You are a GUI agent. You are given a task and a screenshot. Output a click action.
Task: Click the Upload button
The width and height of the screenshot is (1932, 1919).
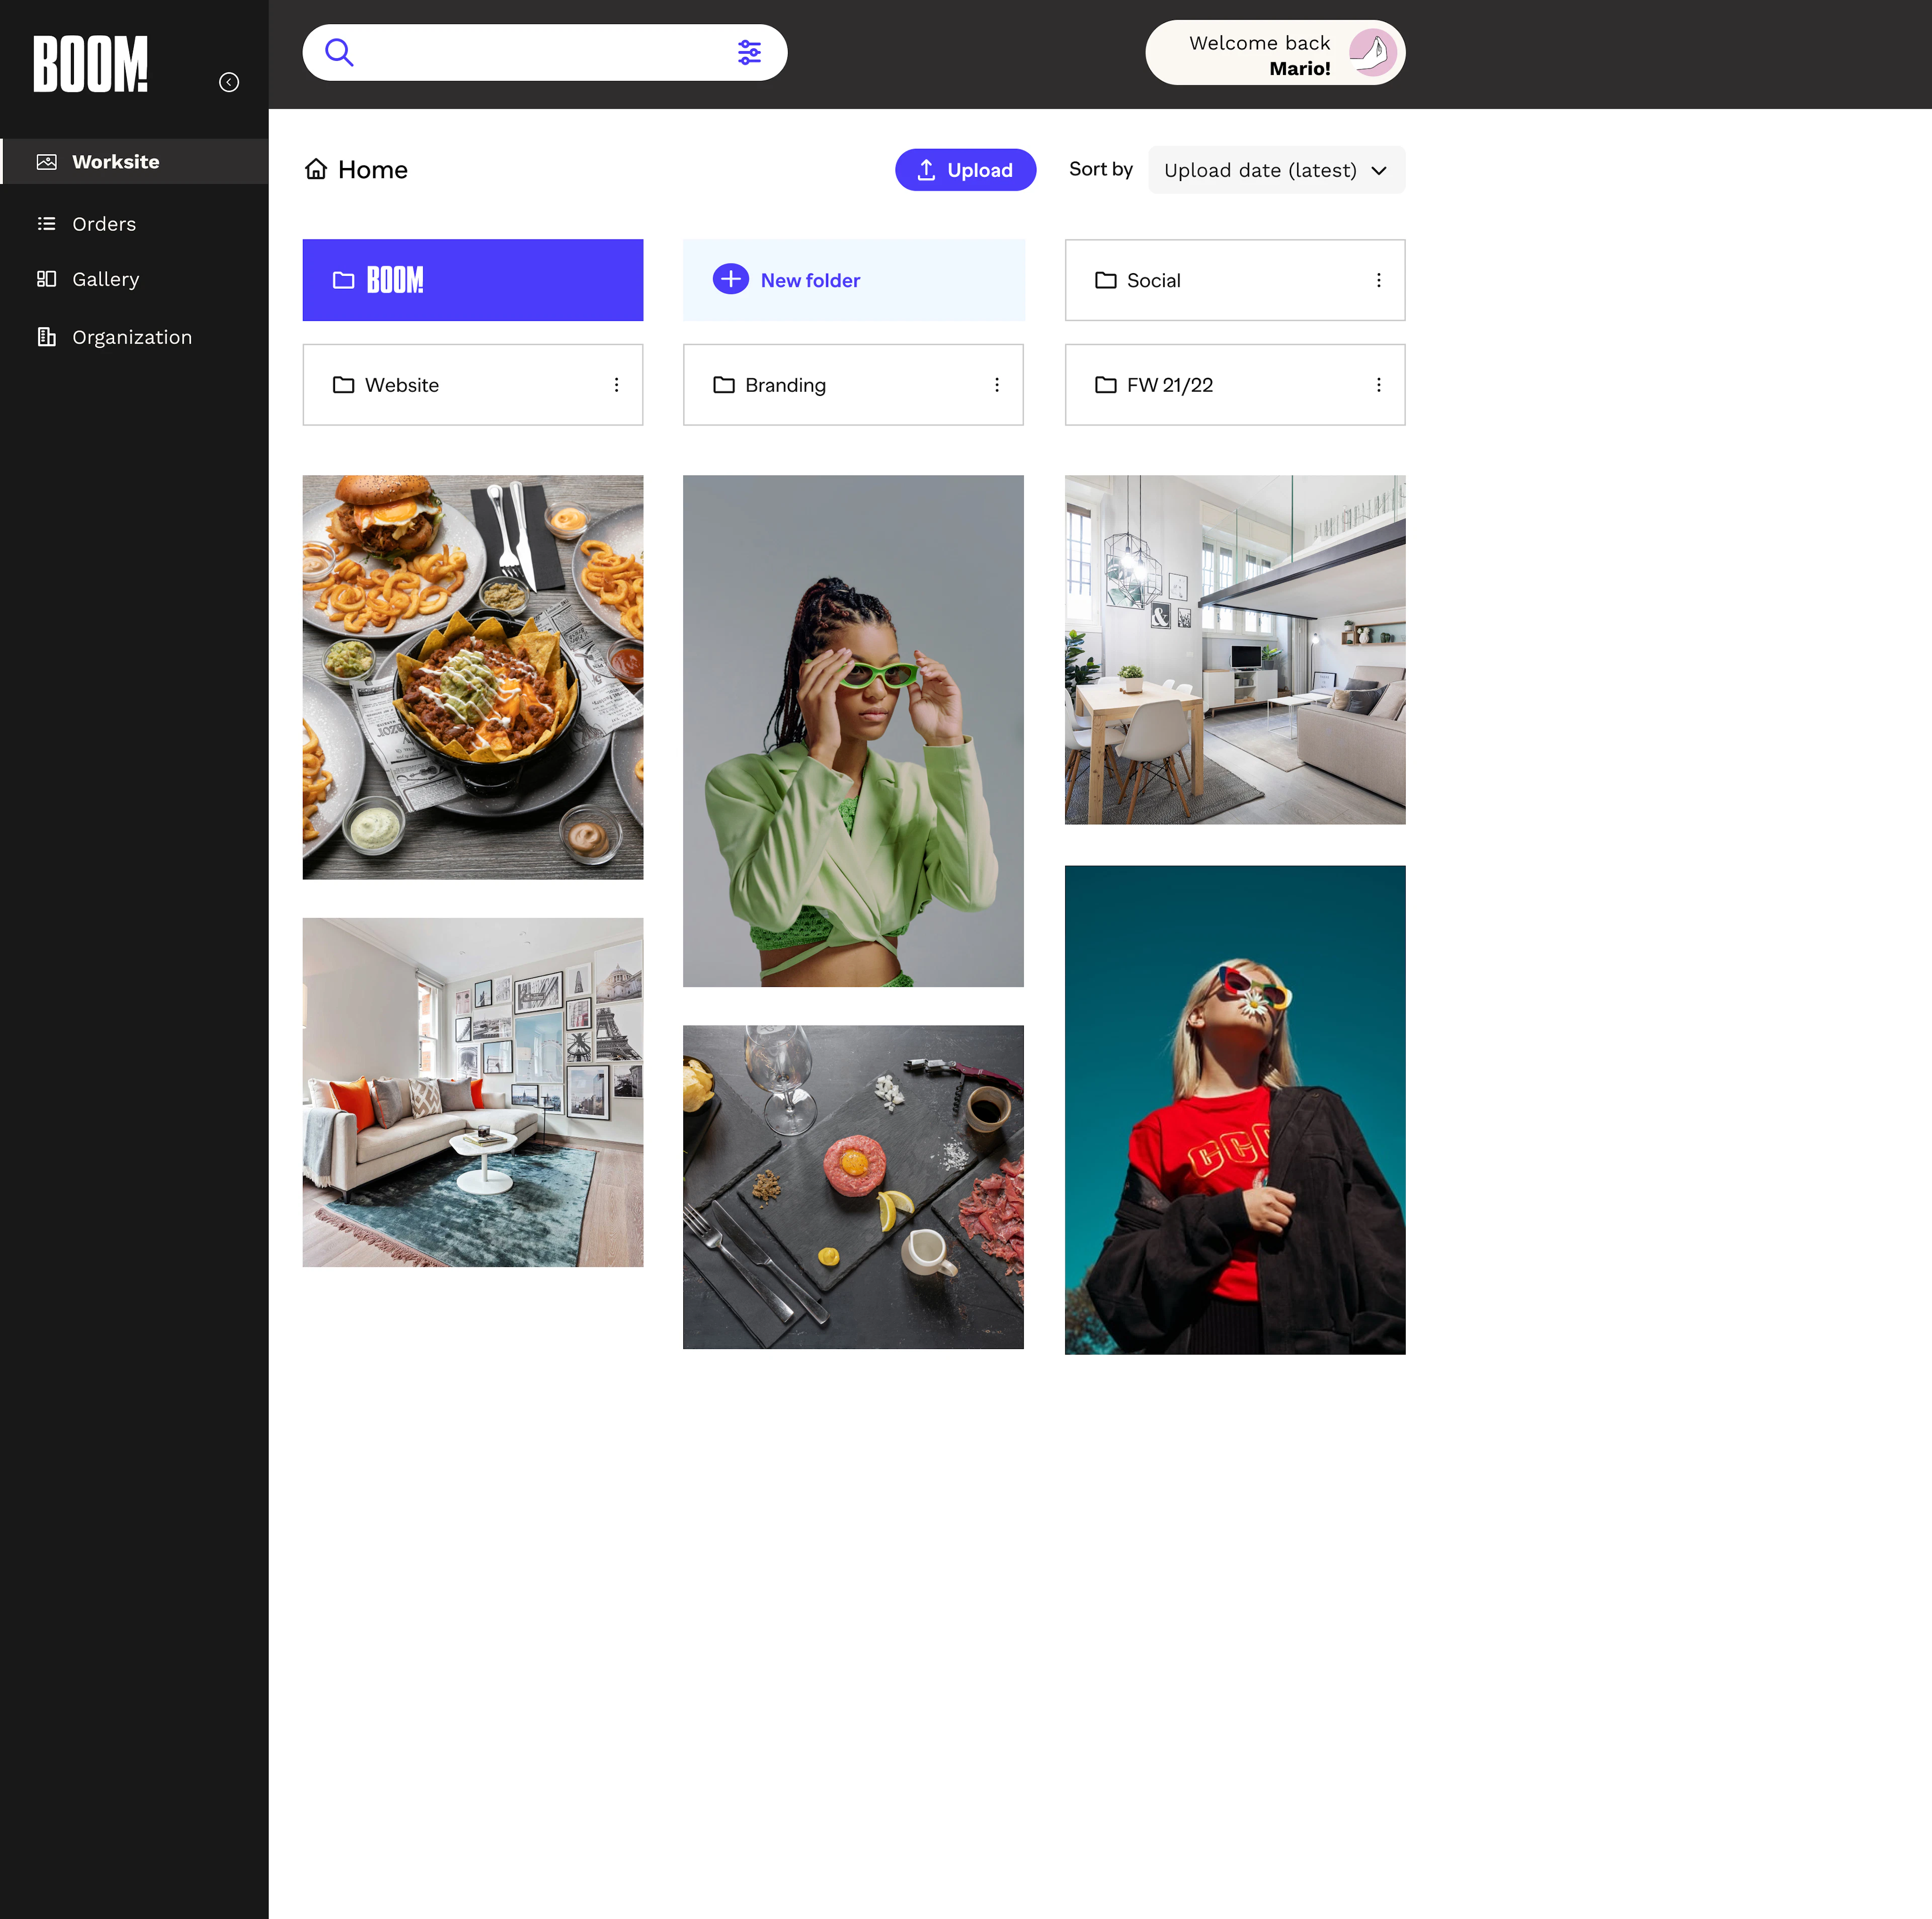tap(965, 169)
